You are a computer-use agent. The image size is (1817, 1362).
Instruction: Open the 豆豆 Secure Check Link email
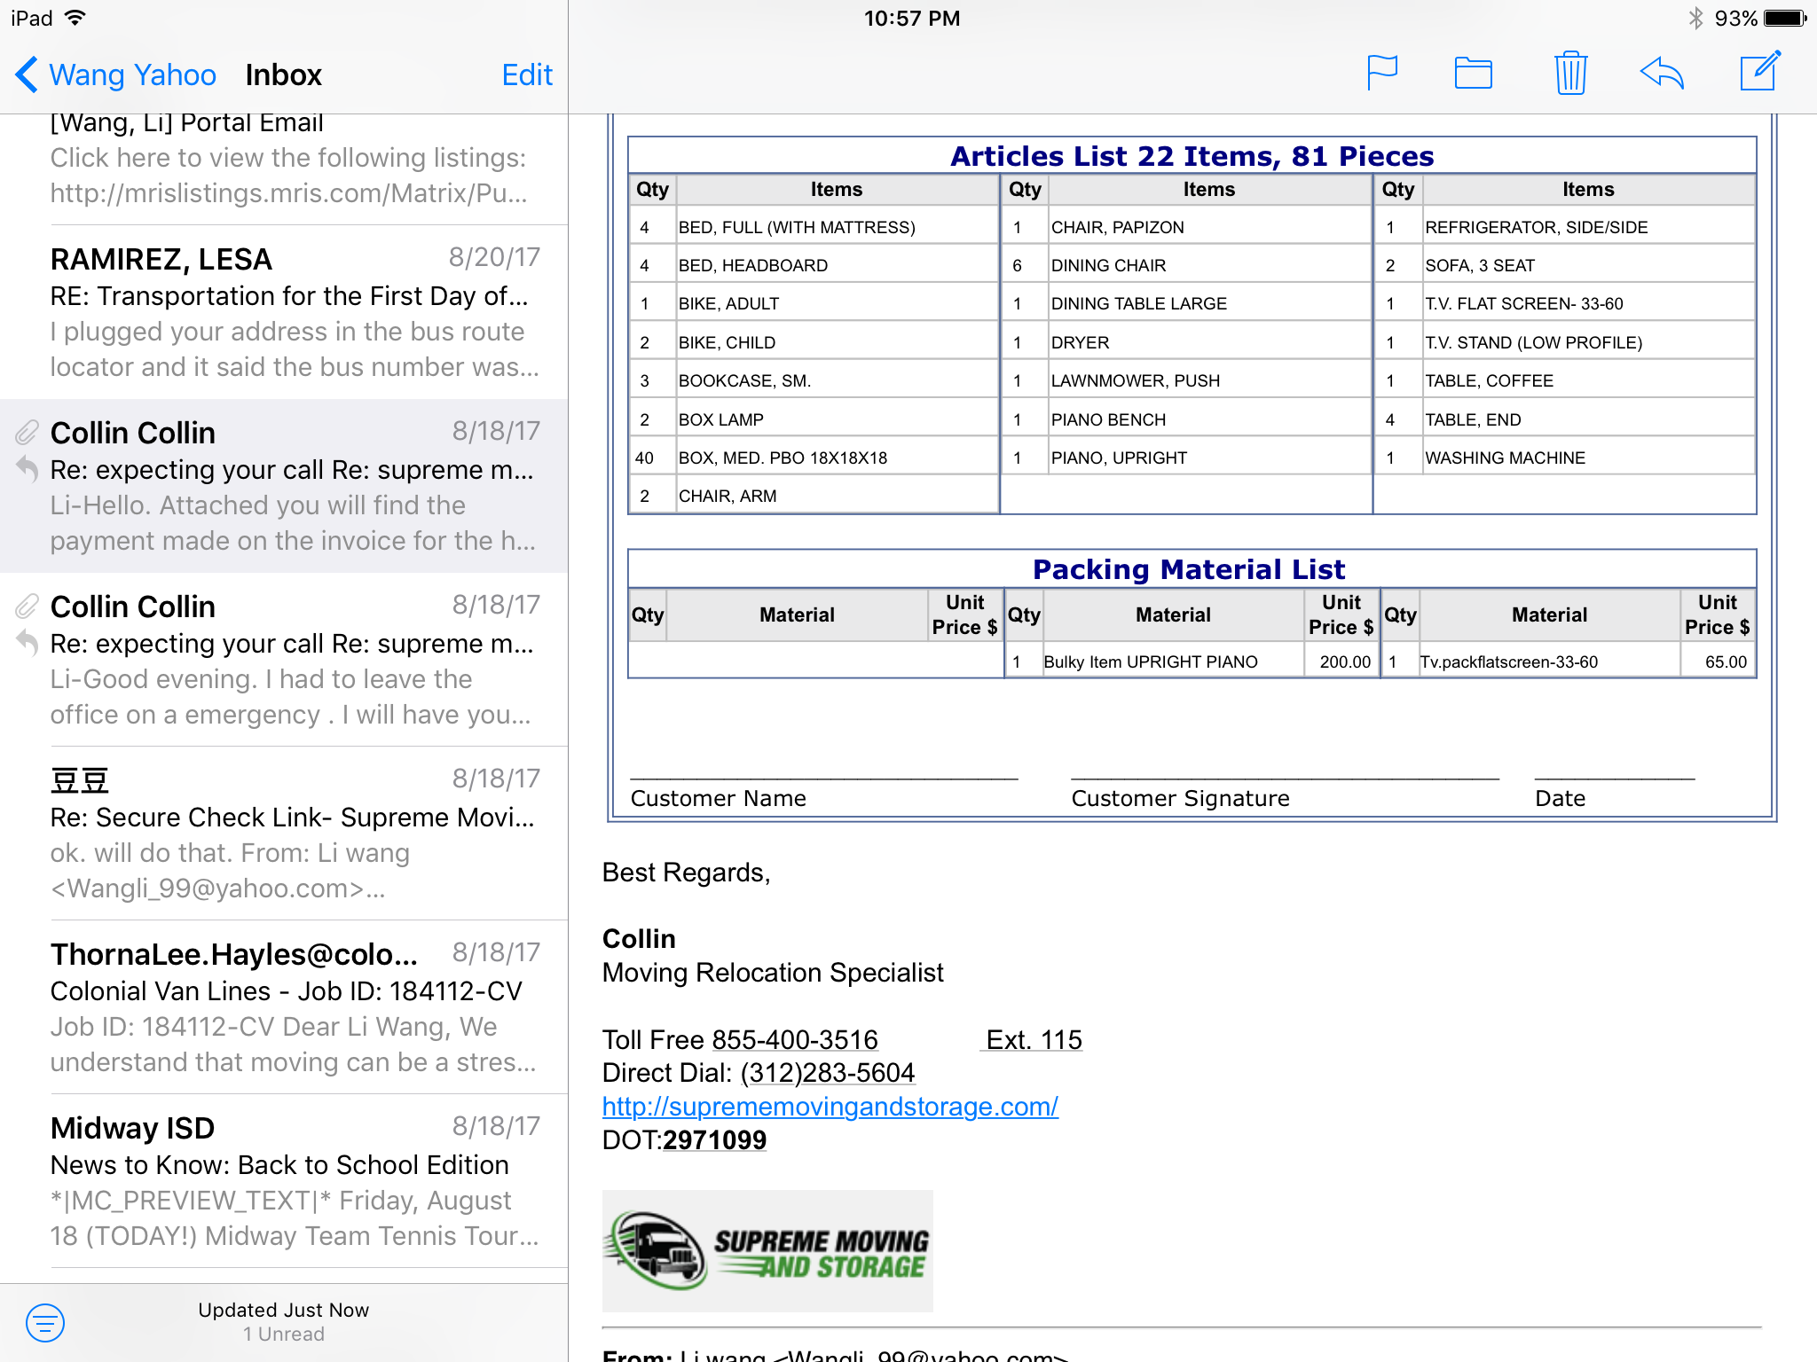pos(284,834)
